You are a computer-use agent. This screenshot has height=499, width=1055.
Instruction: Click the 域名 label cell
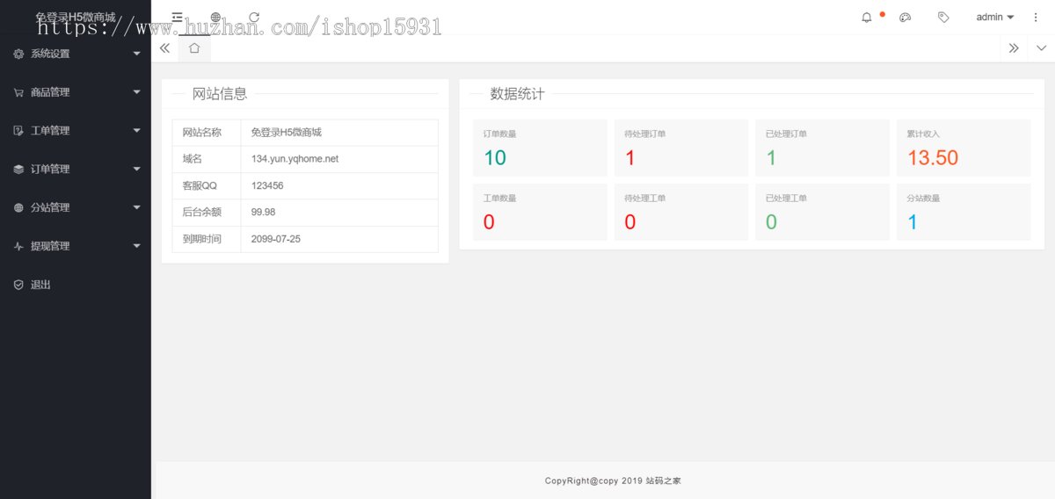[207, 159]
